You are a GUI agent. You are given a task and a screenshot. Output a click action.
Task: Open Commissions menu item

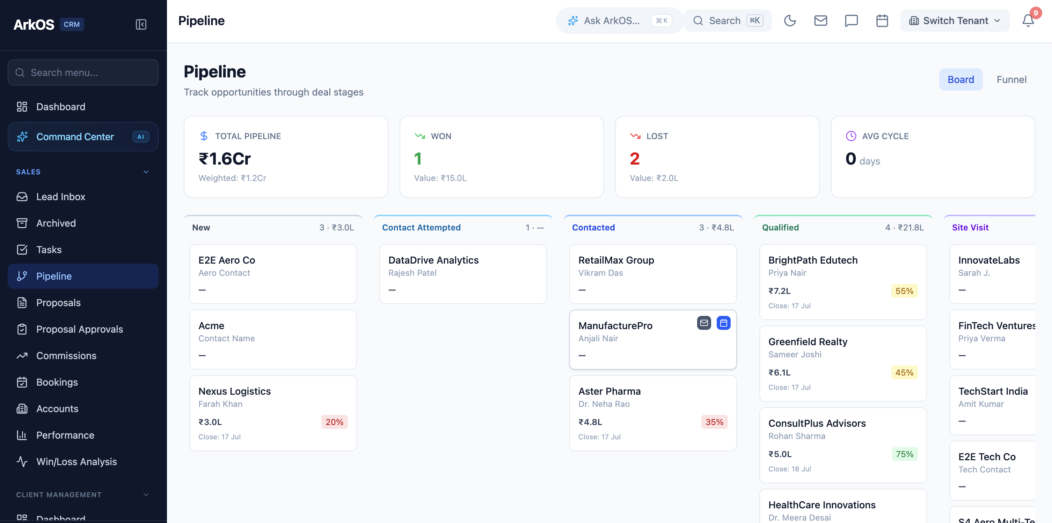pyautogui.click(x=83, y=356)
